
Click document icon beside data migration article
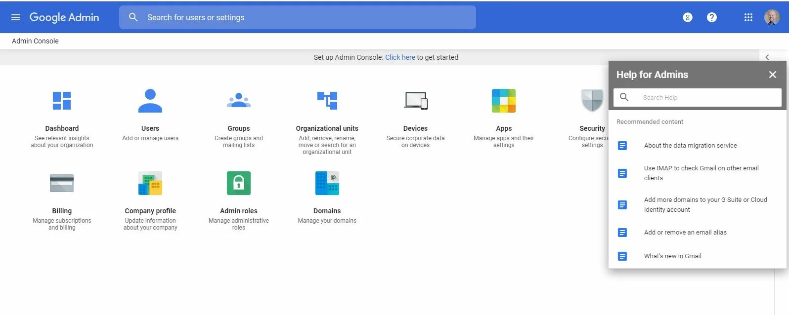(x=622, y=146)
